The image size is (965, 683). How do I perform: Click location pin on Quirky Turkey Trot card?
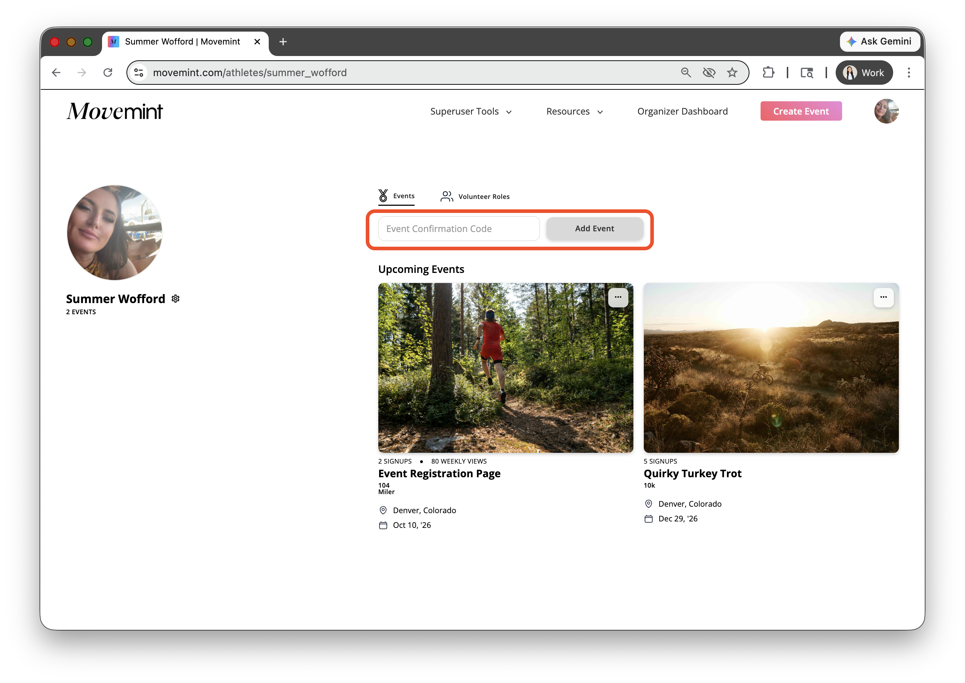[x=648, y=504]
